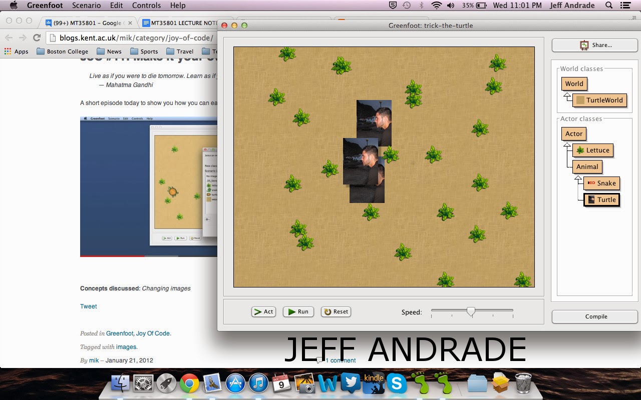
Task: Select the Lettuce class
Action: 593,150
